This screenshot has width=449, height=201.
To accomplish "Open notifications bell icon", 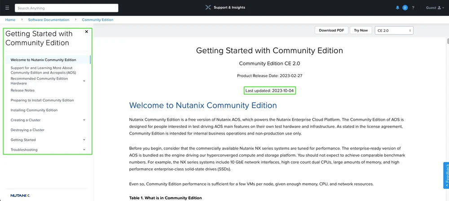I will coord(397,8).
